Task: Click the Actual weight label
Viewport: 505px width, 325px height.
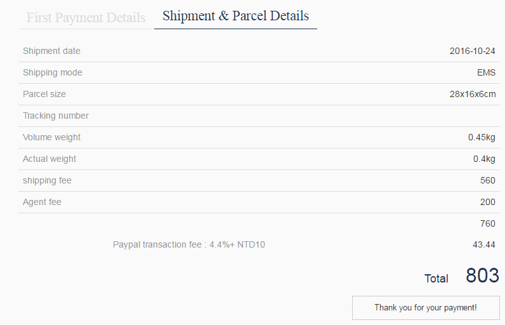Action: click(49, 159)
